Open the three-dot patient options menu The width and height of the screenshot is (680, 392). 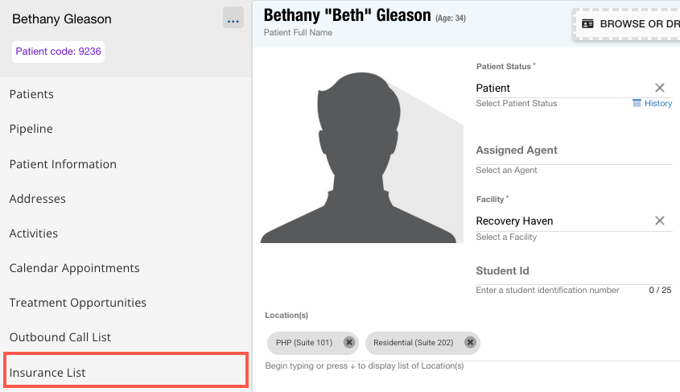233,19
